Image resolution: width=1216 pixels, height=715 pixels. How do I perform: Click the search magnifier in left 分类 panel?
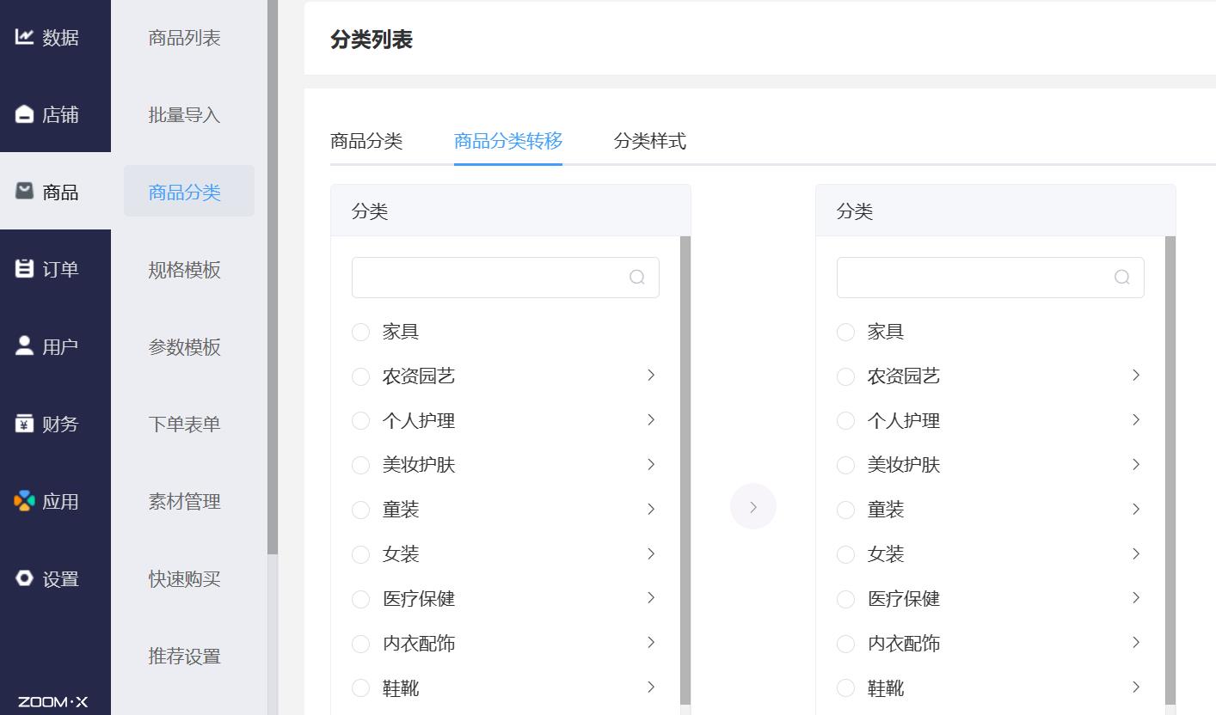point(637,277)
